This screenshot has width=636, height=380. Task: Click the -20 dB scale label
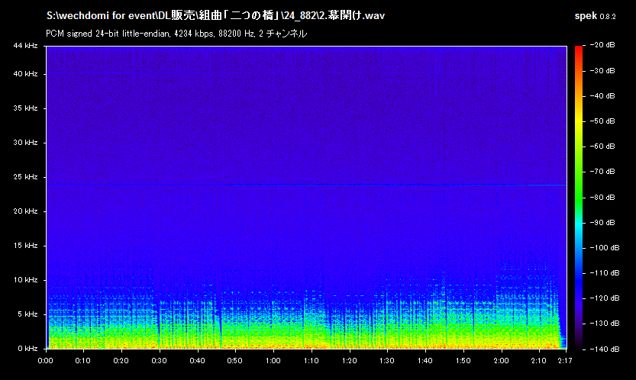(x=602, y=45)
